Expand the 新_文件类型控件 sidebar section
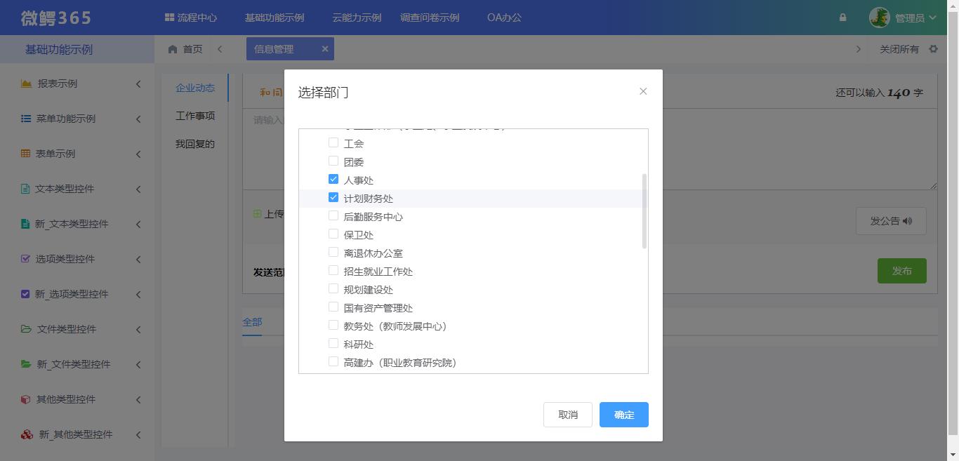This screenshot has width=959, height=461. pos(138,364)
